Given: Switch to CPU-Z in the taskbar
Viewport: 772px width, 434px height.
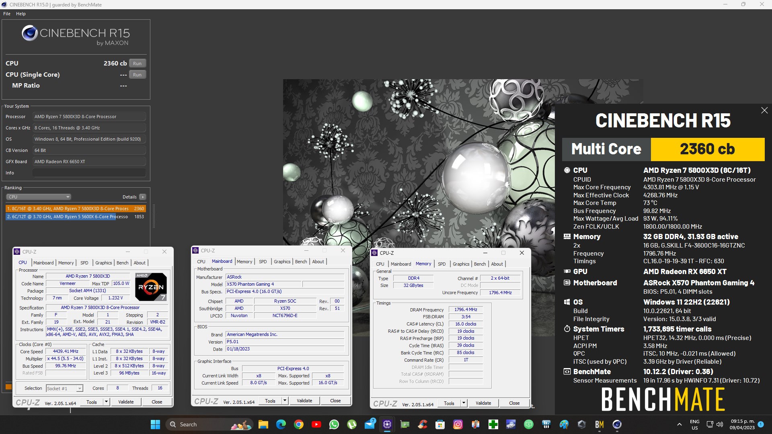Looking at the screenshot, I should point(387,424).
